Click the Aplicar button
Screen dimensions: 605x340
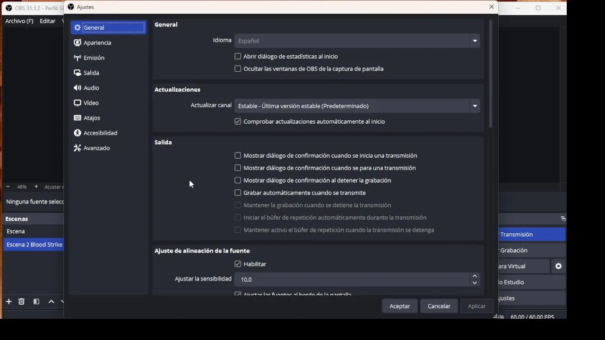click(477, 306)
